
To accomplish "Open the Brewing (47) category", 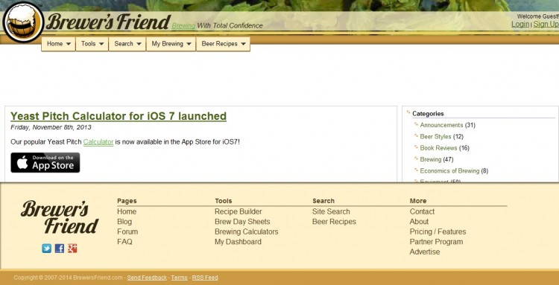I will [x=430, y=159].
